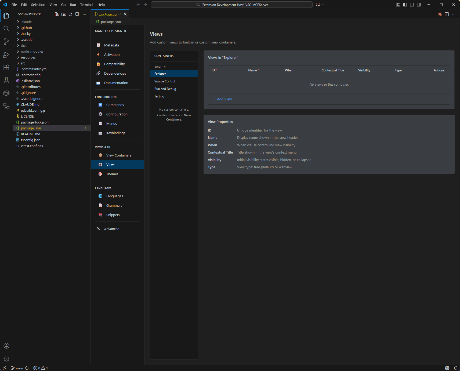Go back using the navigation arrow
Viewport: 460px width, 371px height.
[138, 5]
